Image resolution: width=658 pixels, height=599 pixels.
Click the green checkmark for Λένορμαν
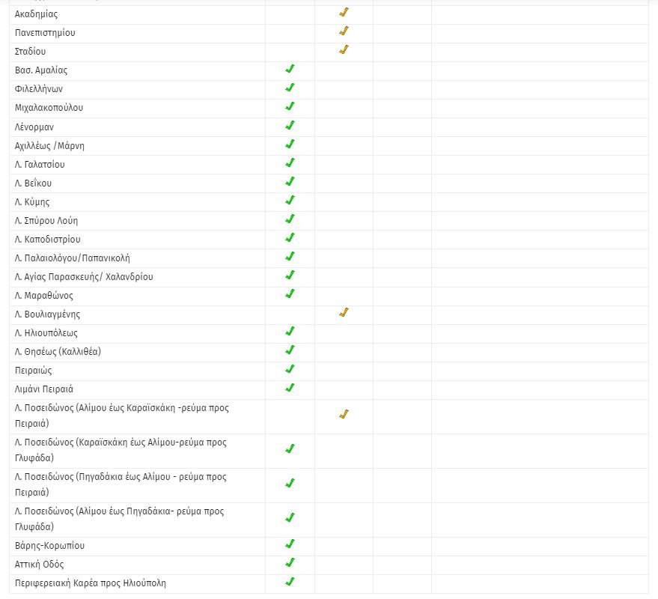pos(290,126)
